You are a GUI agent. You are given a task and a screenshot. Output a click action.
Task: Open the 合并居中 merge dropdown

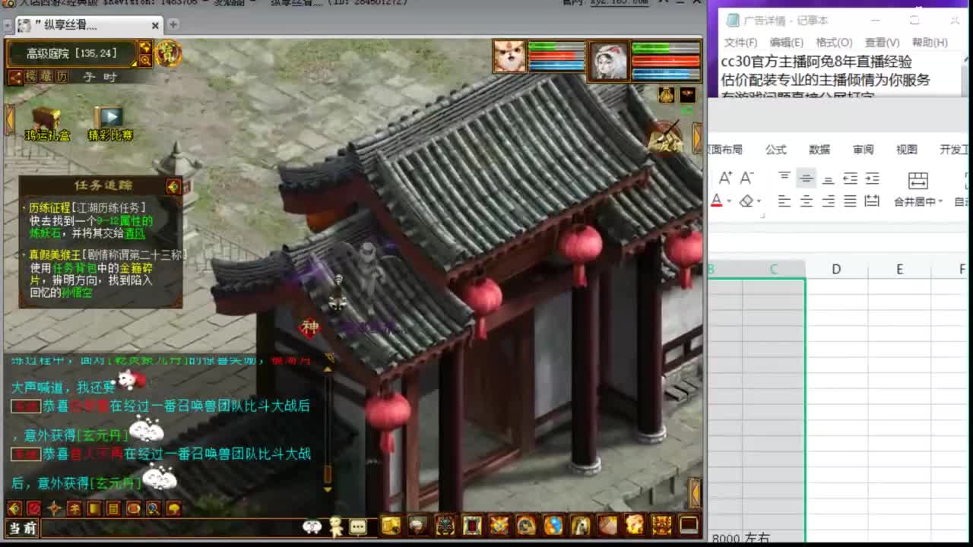pyautogui.click(x=918, y=201)
